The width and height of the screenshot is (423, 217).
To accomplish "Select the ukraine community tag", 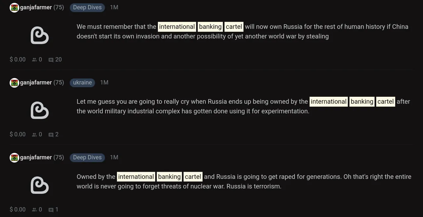I will tap(82, 83).
